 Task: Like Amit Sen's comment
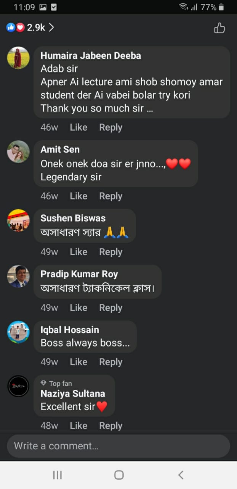click(x=78, y=196)
